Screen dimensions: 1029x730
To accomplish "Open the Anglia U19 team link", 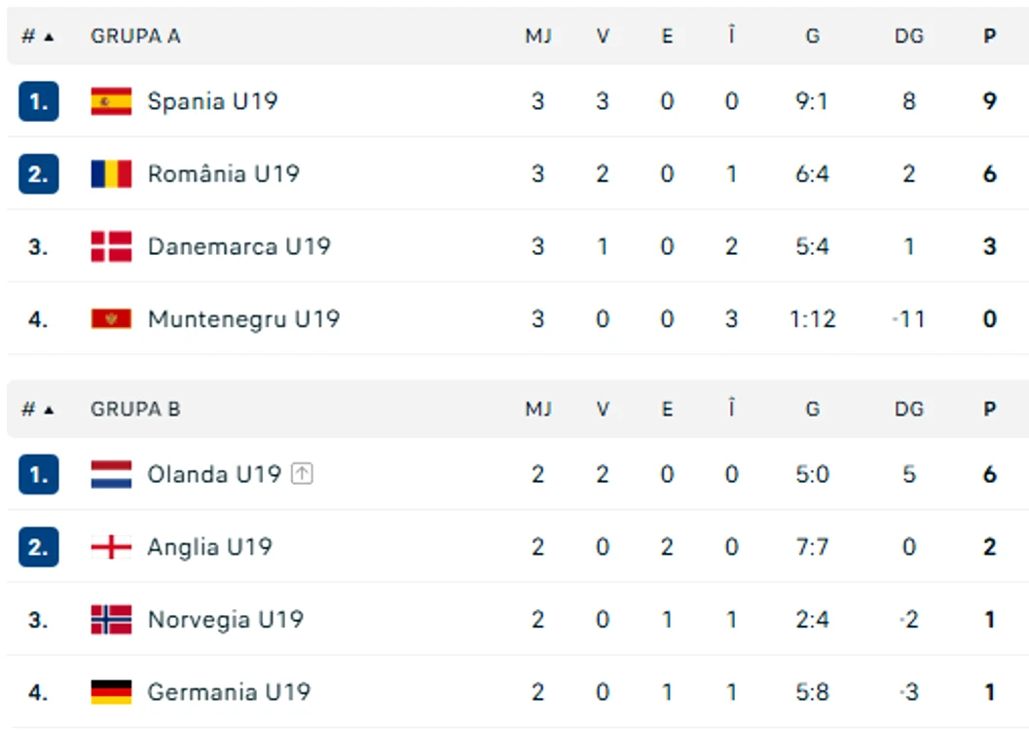I will 209,547.
